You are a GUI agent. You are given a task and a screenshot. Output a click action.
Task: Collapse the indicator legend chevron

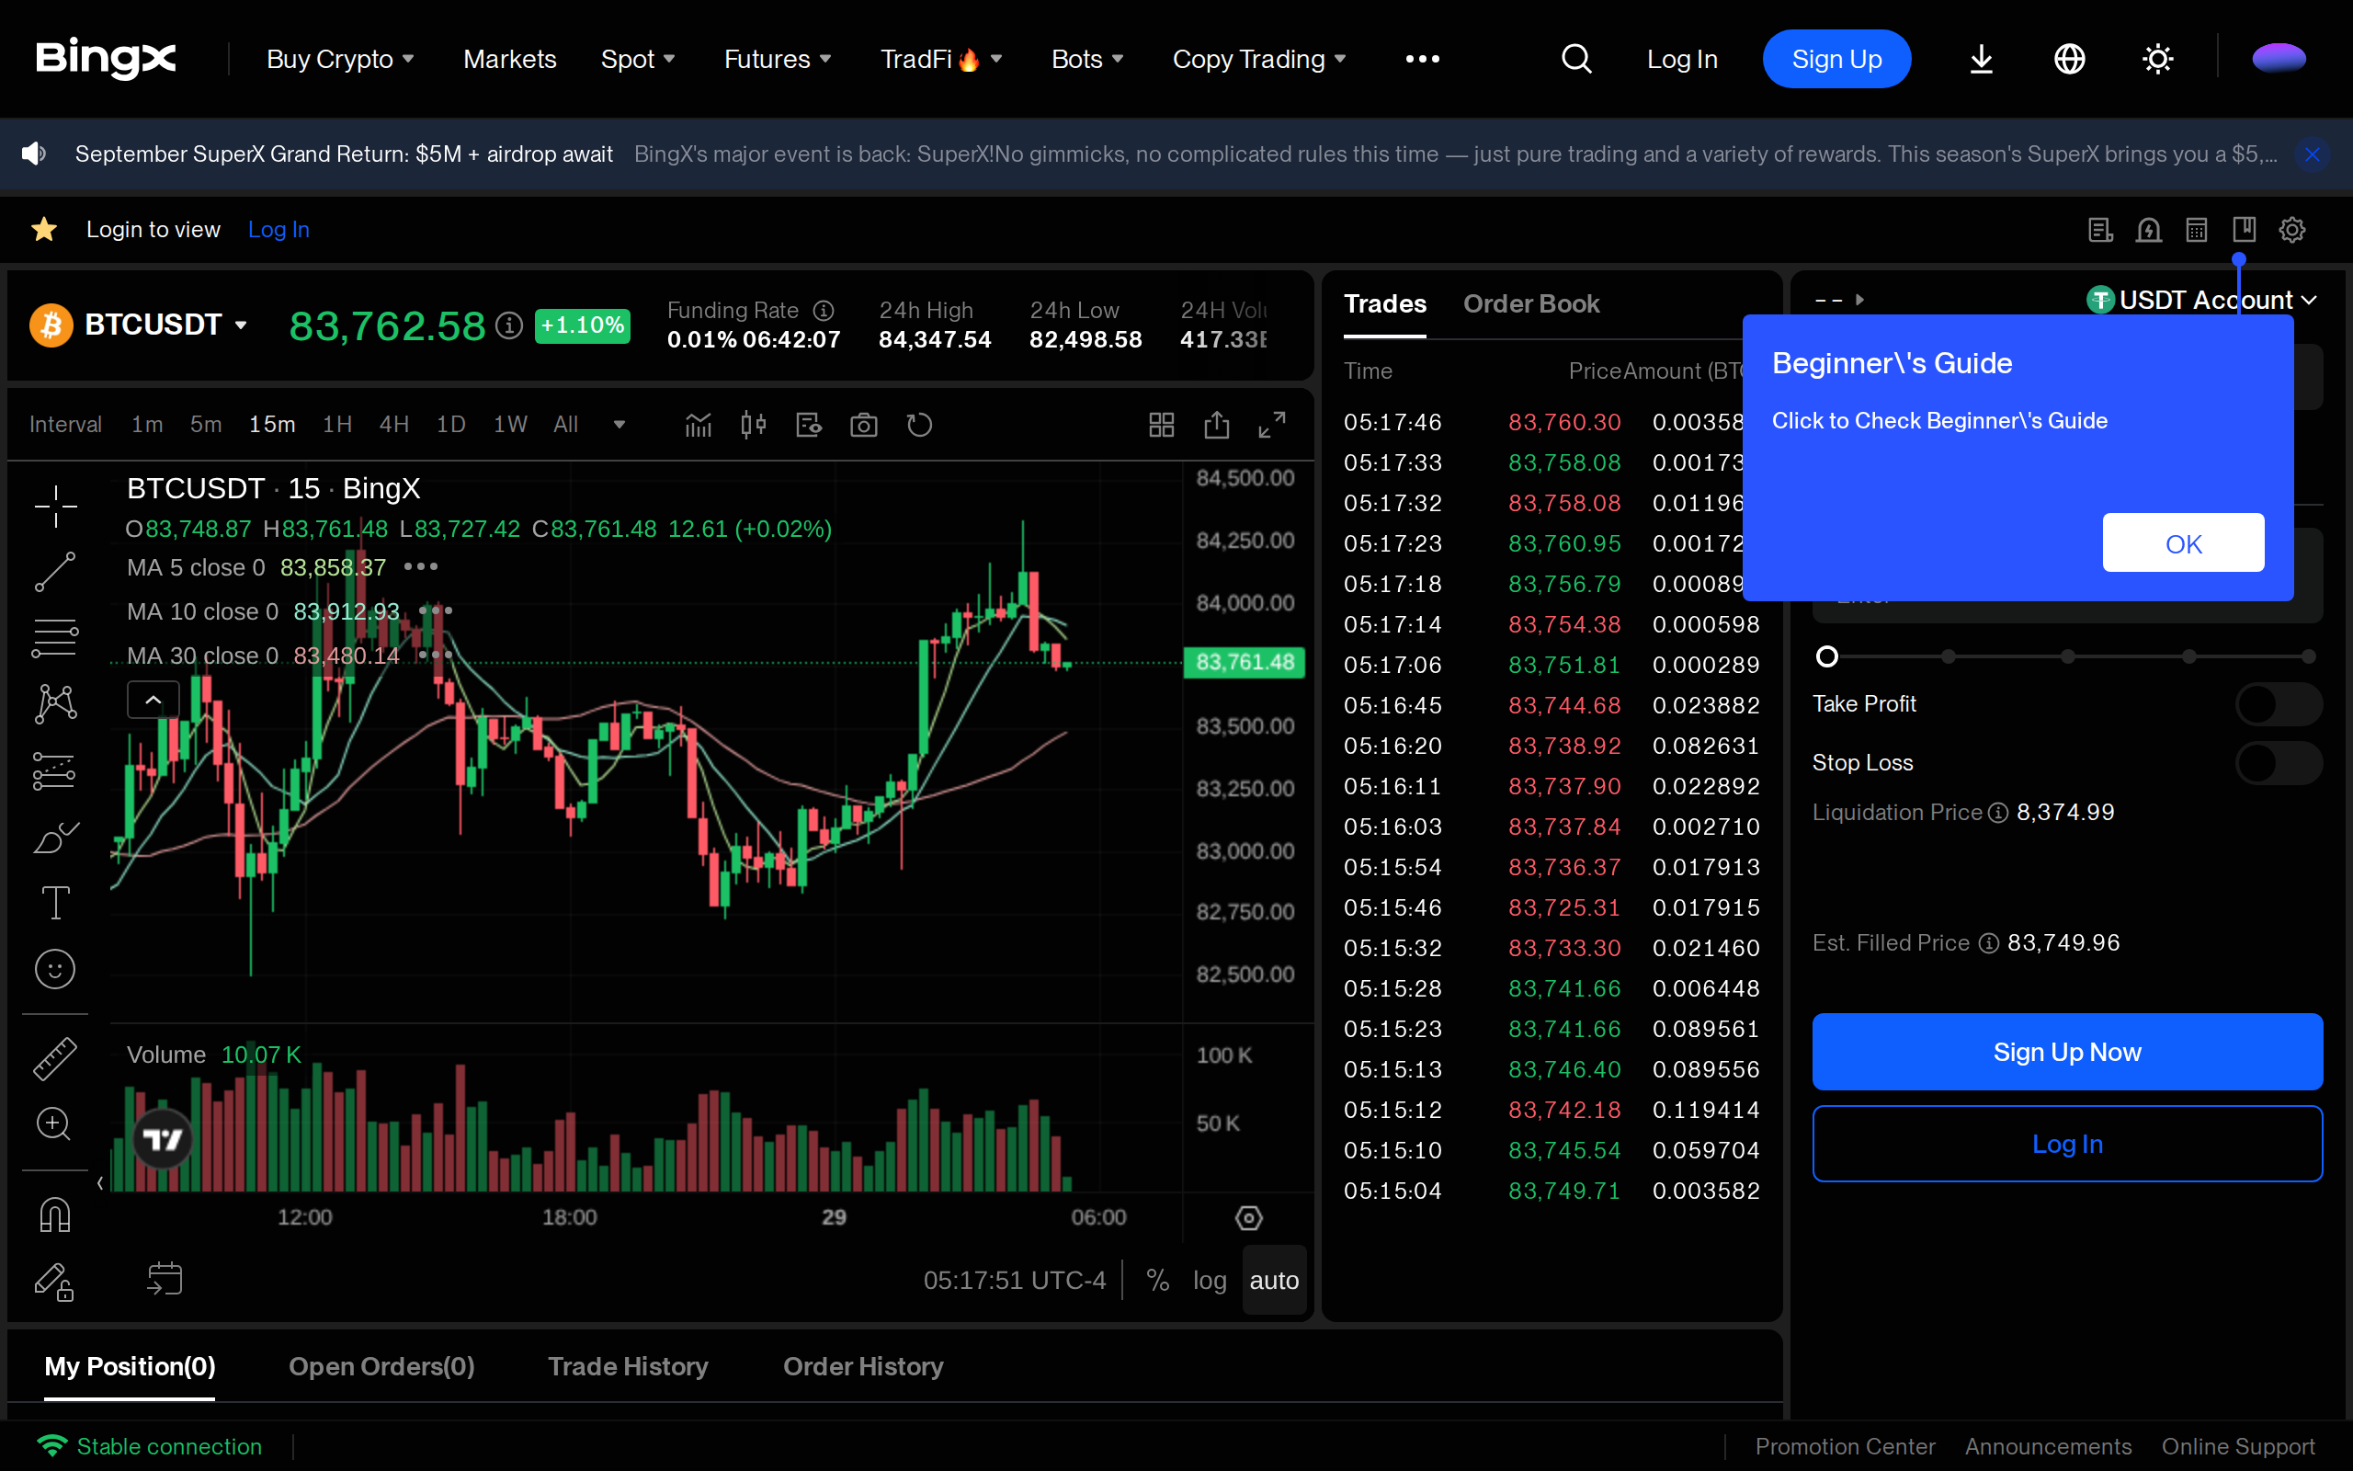click(x=153, y=700)
